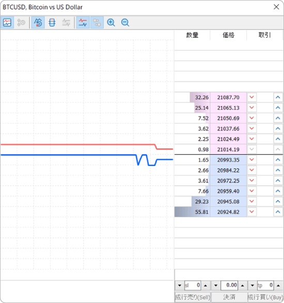Image resolution: width=284 pixels, height=303 pixels.
Task: Toggle the extended depth mode icon
Action: (x=52, y=23)
